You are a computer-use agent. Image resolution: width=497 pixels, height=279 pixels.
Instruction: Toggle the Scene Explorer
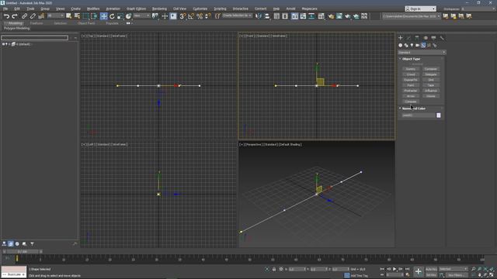point(276,15)
